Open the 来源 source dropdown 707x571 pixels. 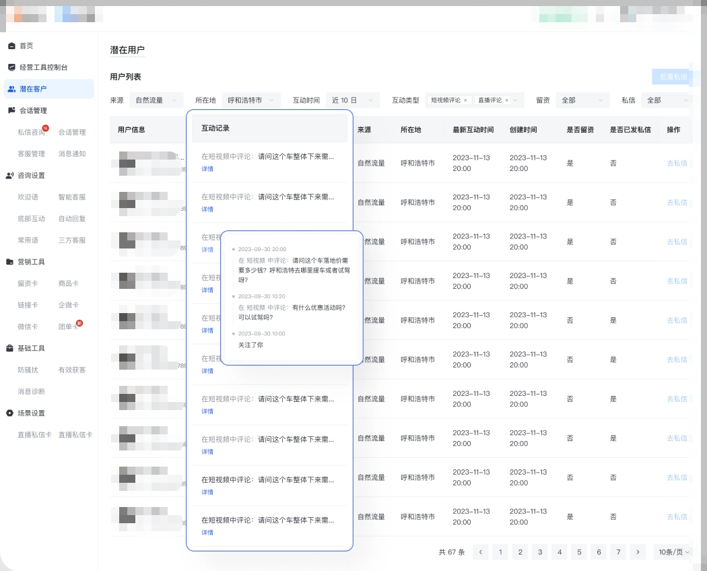[156, 99]
